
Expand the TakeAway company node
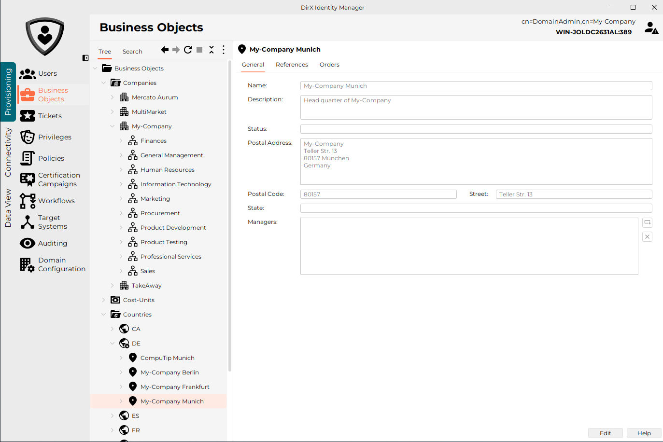pyautogui.click(x=113, y=285)
